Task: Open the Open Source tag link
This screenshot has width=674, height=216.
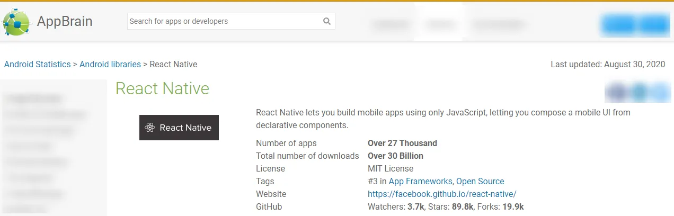Action: (480, 182)
